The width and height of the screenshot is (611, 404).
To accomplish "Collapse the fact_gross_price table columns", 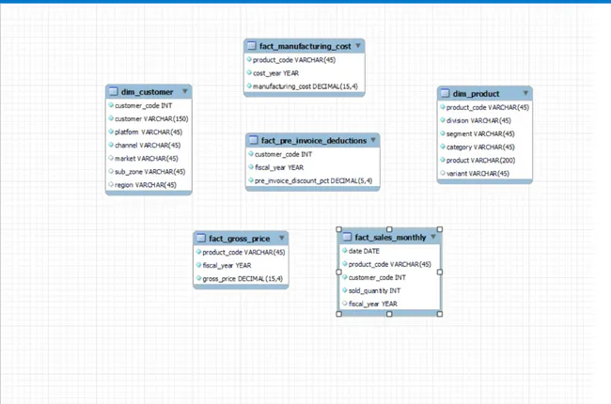I will click(280, 239).
